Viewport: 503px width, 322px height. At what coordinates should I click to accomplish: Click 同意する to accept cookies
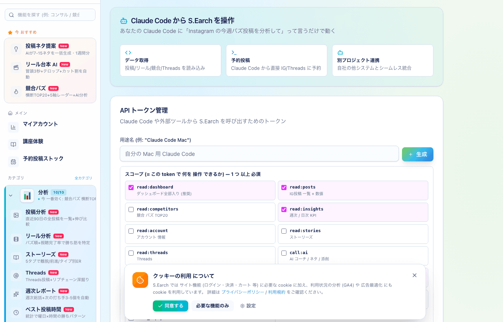tap(171, 306)
